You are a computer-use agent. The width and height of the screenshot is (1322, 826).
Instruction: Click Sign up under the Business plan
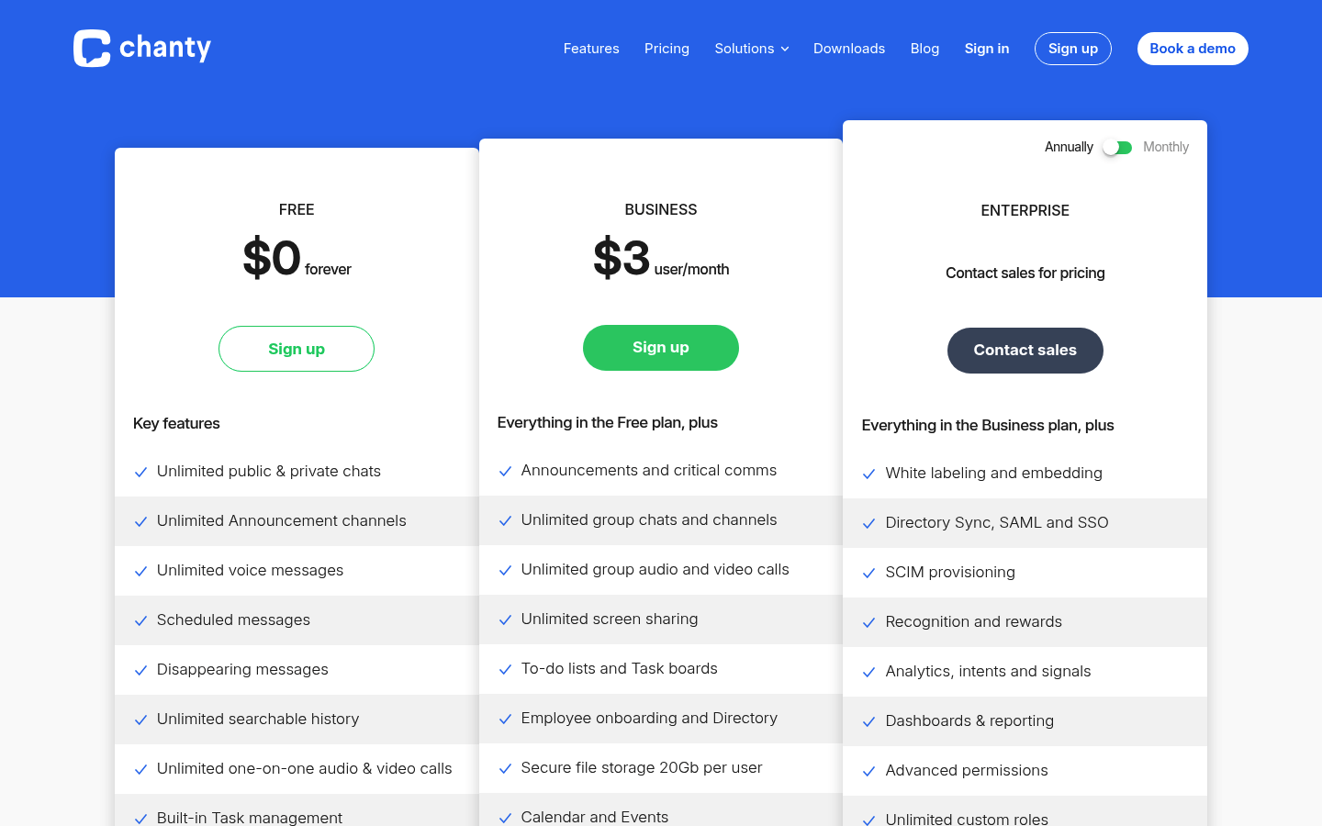click(x=661, y=348)
